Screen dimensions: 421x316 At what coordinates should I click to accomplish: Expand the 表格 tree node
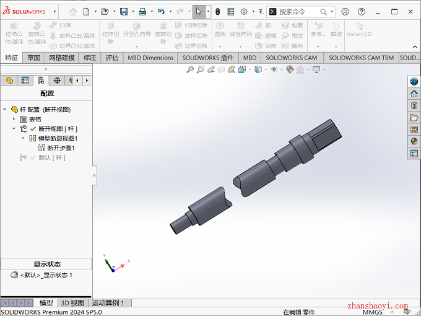(x=14, y=119)
